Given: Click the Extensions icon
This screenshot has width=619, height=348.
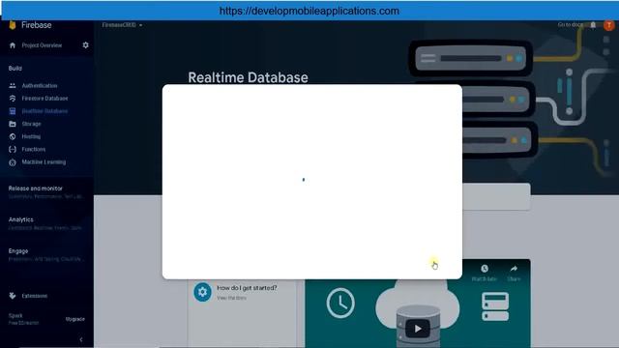Looking at the screenshot, I should (x=13, y=296).
